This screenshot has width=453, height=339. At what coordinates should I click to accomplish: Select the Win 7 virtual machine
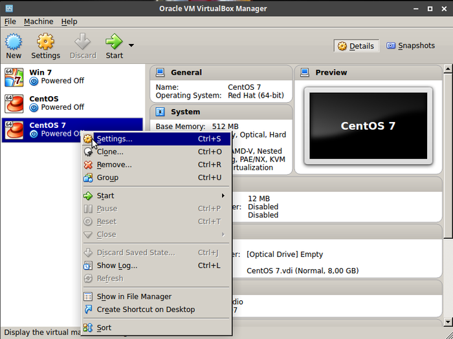72,77
